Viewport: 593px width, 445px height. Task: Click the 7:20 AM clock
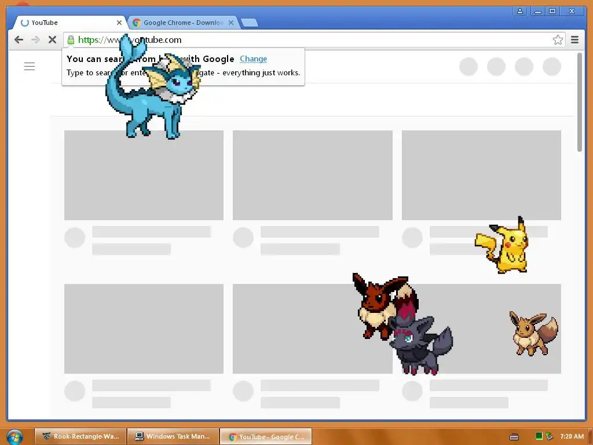[x=572, y=436]
